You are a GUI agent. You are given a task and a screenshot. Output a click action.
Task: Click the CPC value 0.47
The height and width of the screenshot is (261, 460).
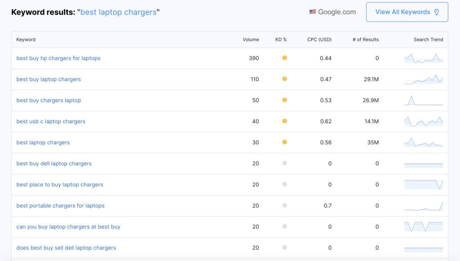pyautogui.click(x=326, y=79)
